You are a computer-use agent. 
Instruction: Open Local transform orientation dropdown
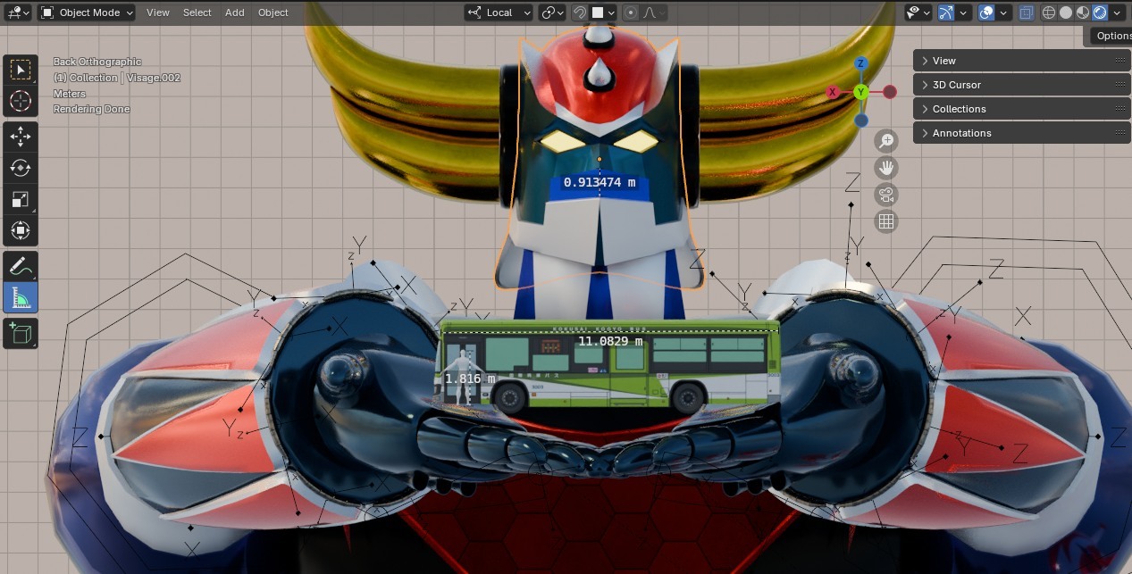(x=499, y=12)
